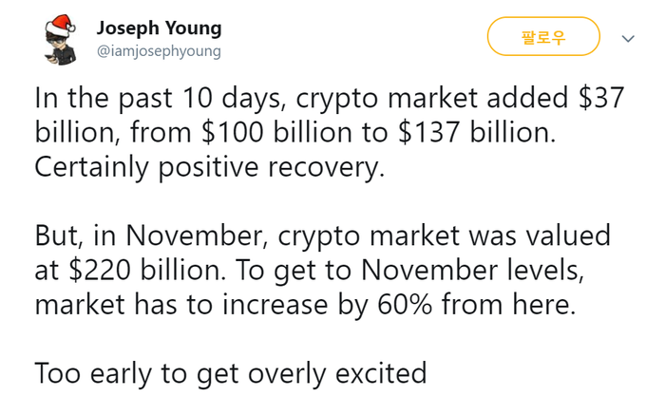
Task: Expand the tweet options chevron
Action: pyautogui.click(x=628, y=39)
